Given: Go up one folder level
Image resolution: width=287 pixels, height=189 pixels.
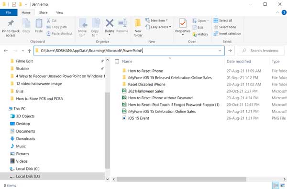Looking at the screenshot, I should [x=29, y=51].
